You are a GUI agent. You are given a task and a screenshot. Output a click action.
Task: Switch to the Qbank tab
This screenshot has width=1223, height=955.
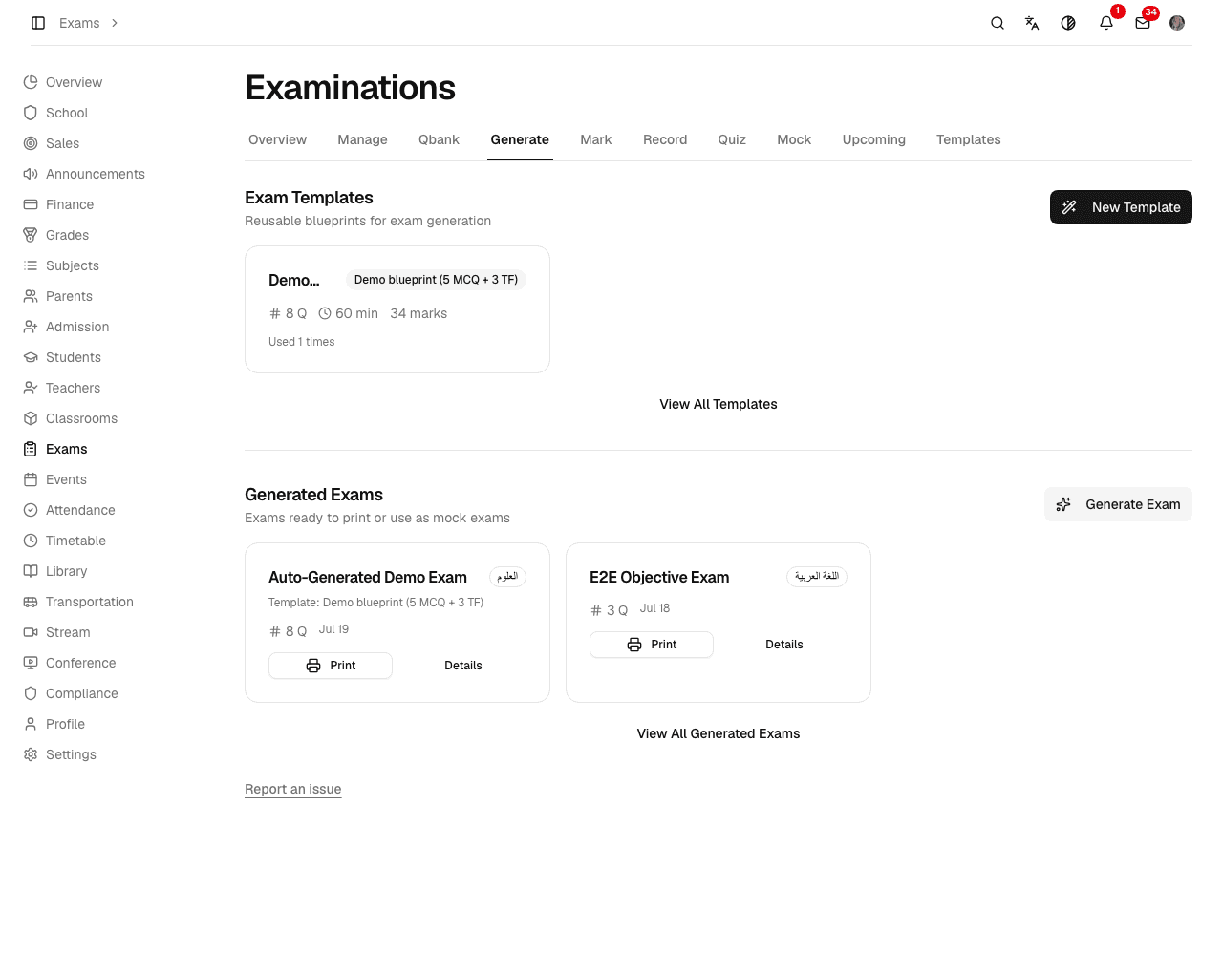tap(439, 139)
